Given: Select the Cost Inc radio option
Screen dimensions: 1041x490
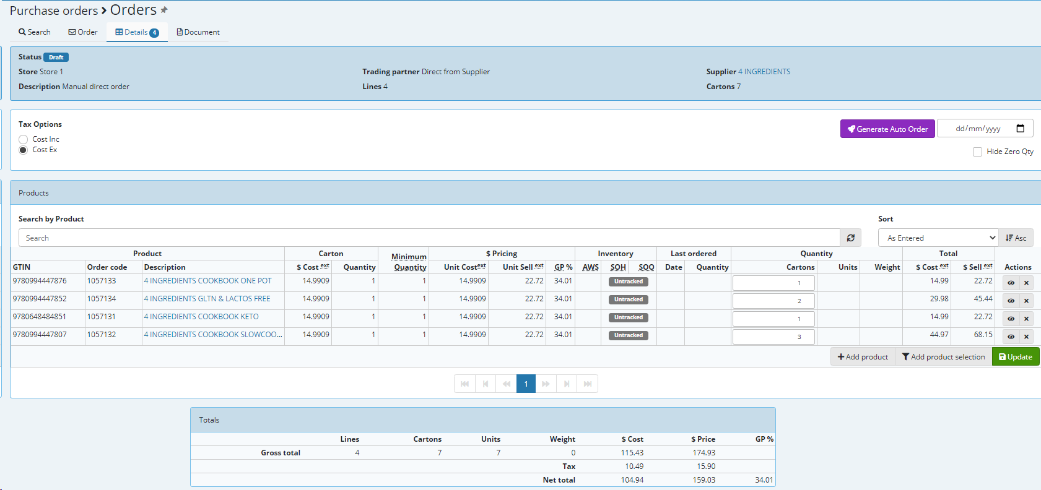Looking at the screenshot, I should point(24,139).
